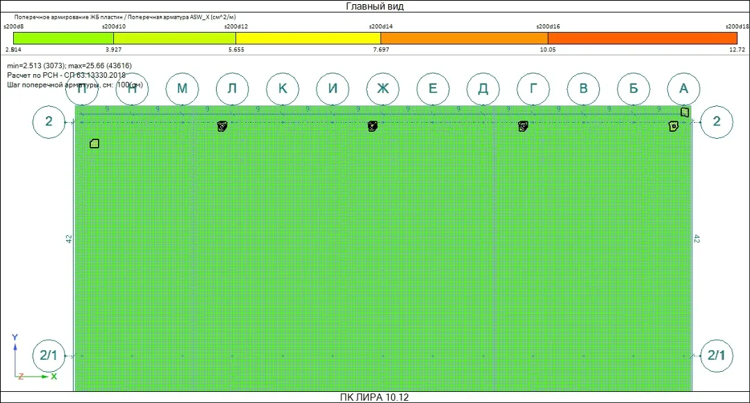Click the green s200d8 legend color band
750x403 pixels.
coord(64,38)
